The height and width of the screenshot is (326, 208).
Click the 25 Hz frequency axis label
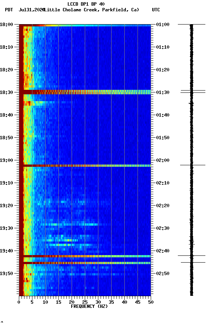pyautogui.click(x=85, y=302)
